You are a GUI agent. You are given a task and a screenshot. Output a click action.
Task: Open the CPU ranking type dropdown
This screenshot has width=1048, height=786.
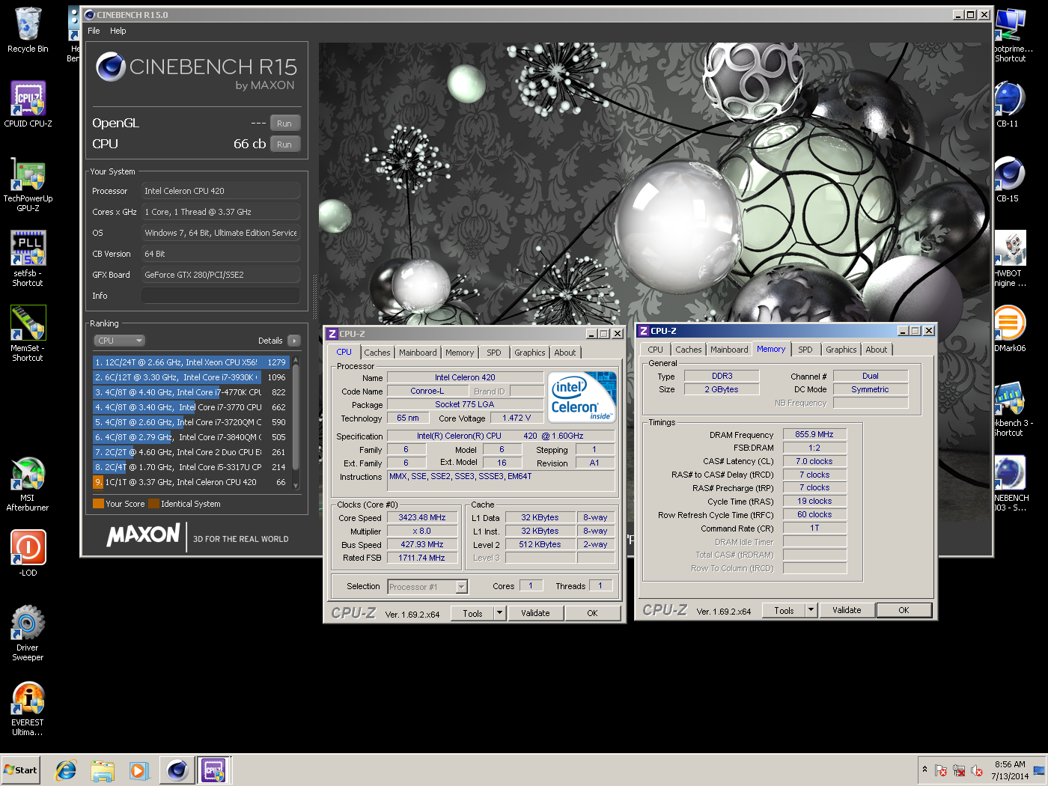point(119,341)
